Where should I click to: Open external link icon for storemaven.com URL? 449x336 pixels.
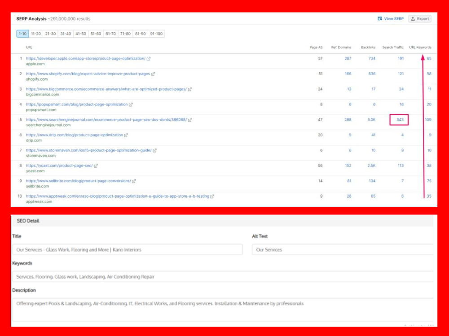pyautogui.click(x=154, y=150)
